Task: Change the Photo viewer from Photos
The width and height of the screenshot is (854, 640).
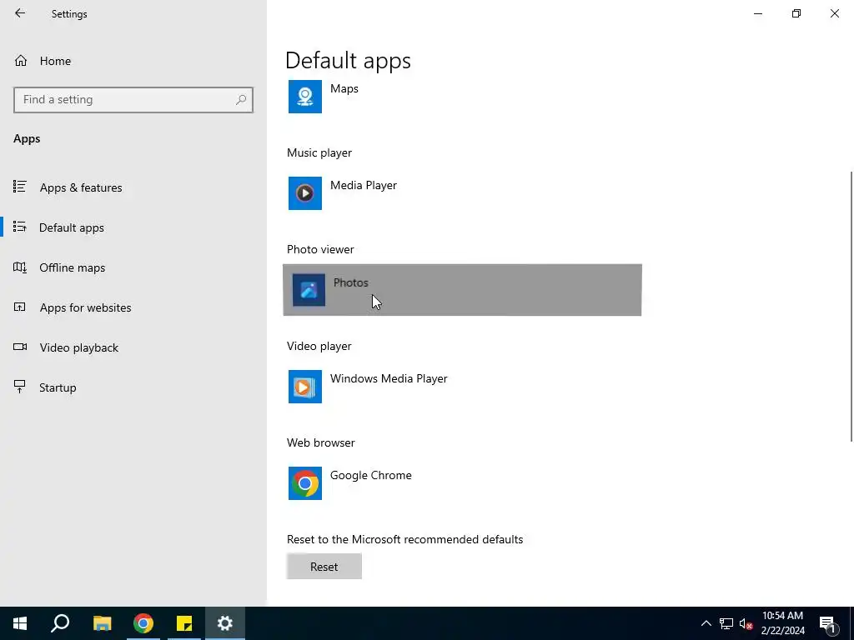Action: 462,289
